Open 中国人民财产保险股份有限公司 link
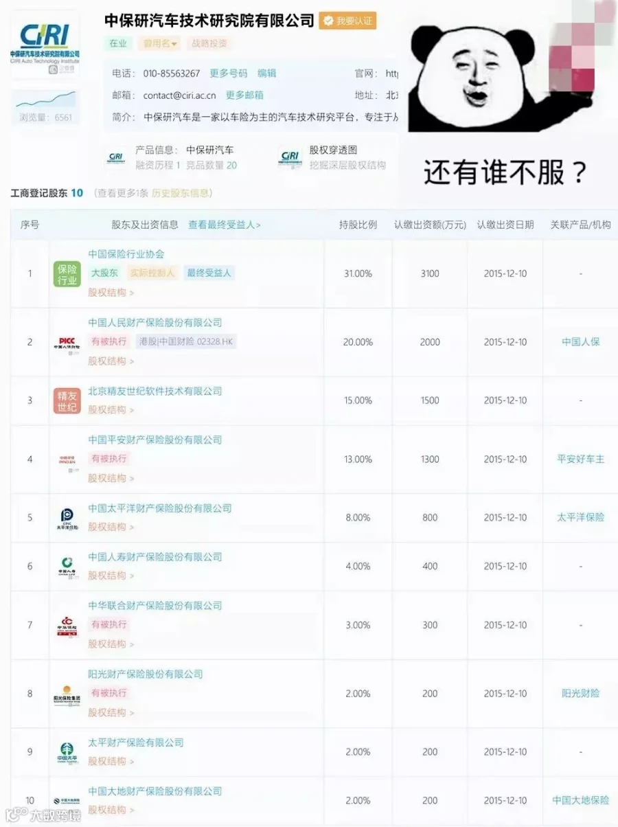Screen dimensions: 618x827 coord(155,323)
